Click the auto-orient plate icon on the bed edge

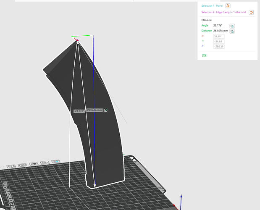[11, 166]
